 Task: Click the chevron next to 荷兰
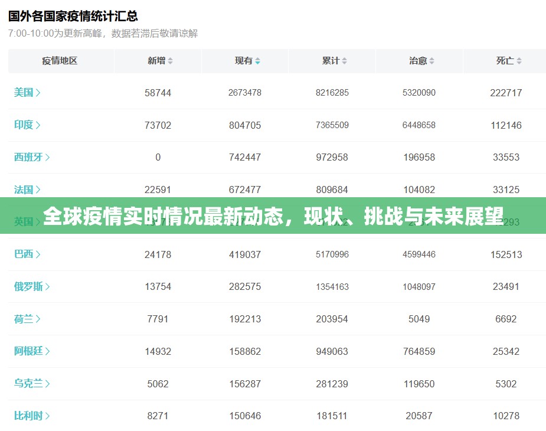click(38, 319)
